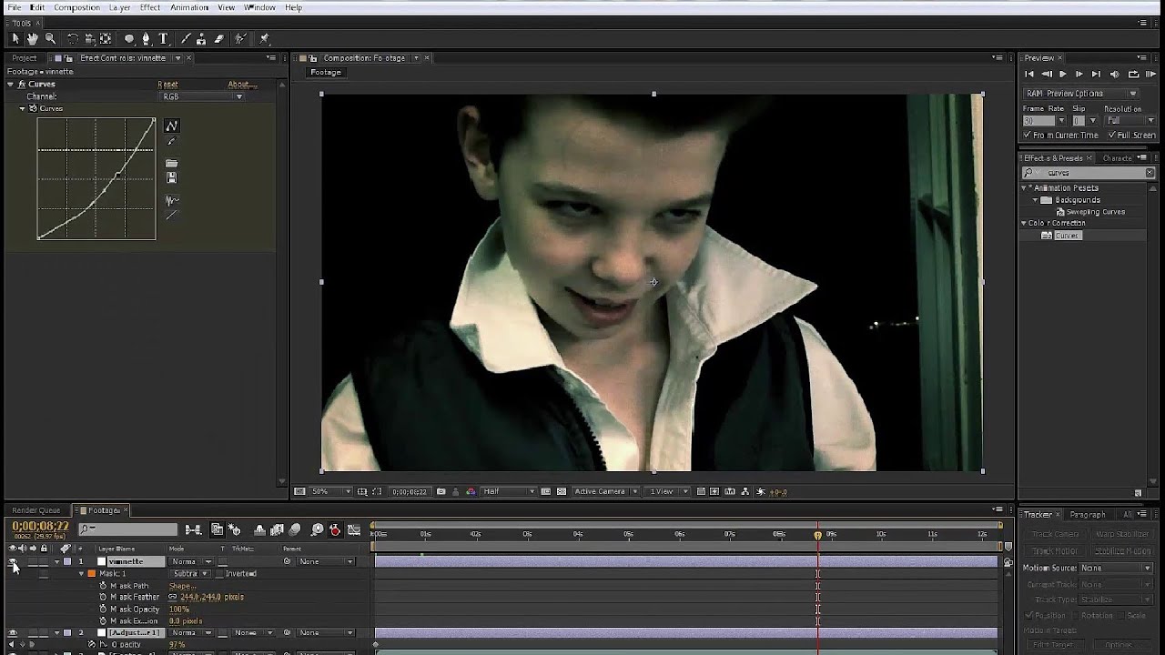
Task: Open a saved curve file
Action: coord(171,163)
